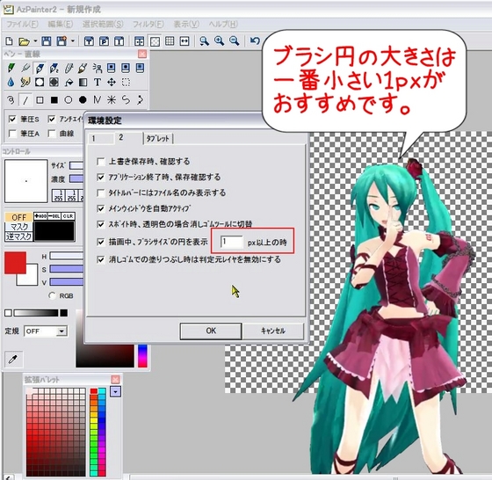Toggle 描画中、ブラシサイズの円を表示 checkbox
The height and width of the screenshot is (480, 492).
pyautogui.click(x=101, y=242)
